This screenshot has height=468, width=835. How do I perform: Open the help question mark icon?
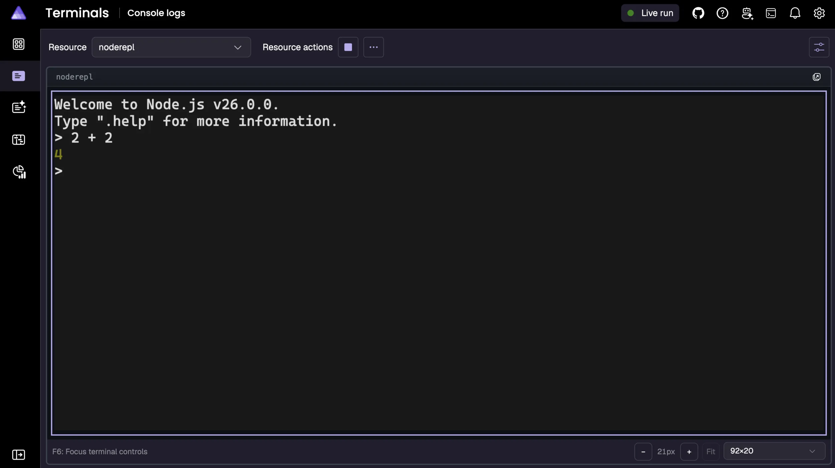[722, 13]
